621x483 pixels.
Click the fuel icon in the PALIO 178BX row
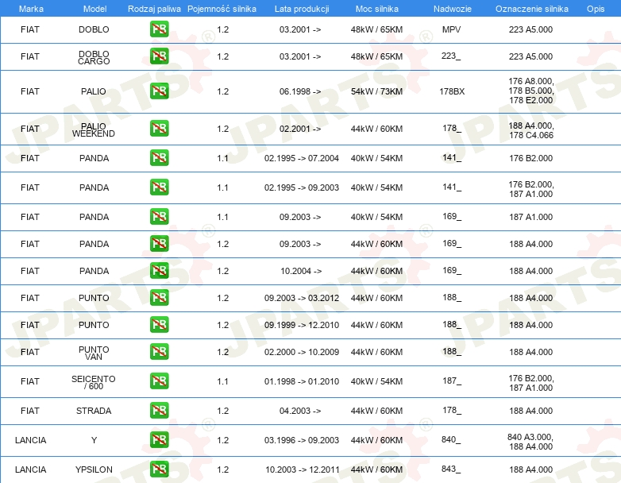pyautogui.click(x=159, y=91)
